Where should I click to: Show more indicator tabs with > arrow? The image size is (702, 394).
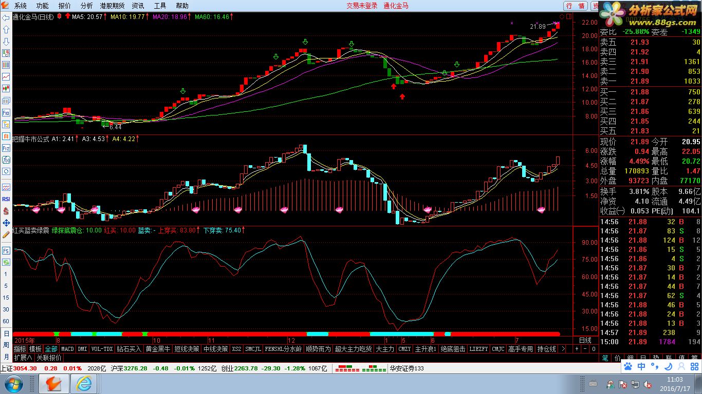coord(563,349)
